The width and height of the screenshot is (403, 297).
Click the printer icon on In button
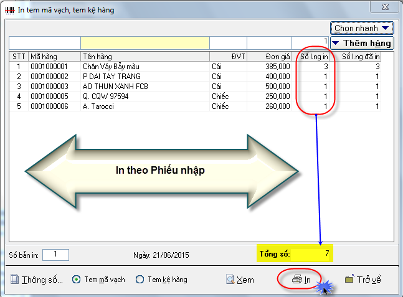pyautogui.click(x=296, y=280)
